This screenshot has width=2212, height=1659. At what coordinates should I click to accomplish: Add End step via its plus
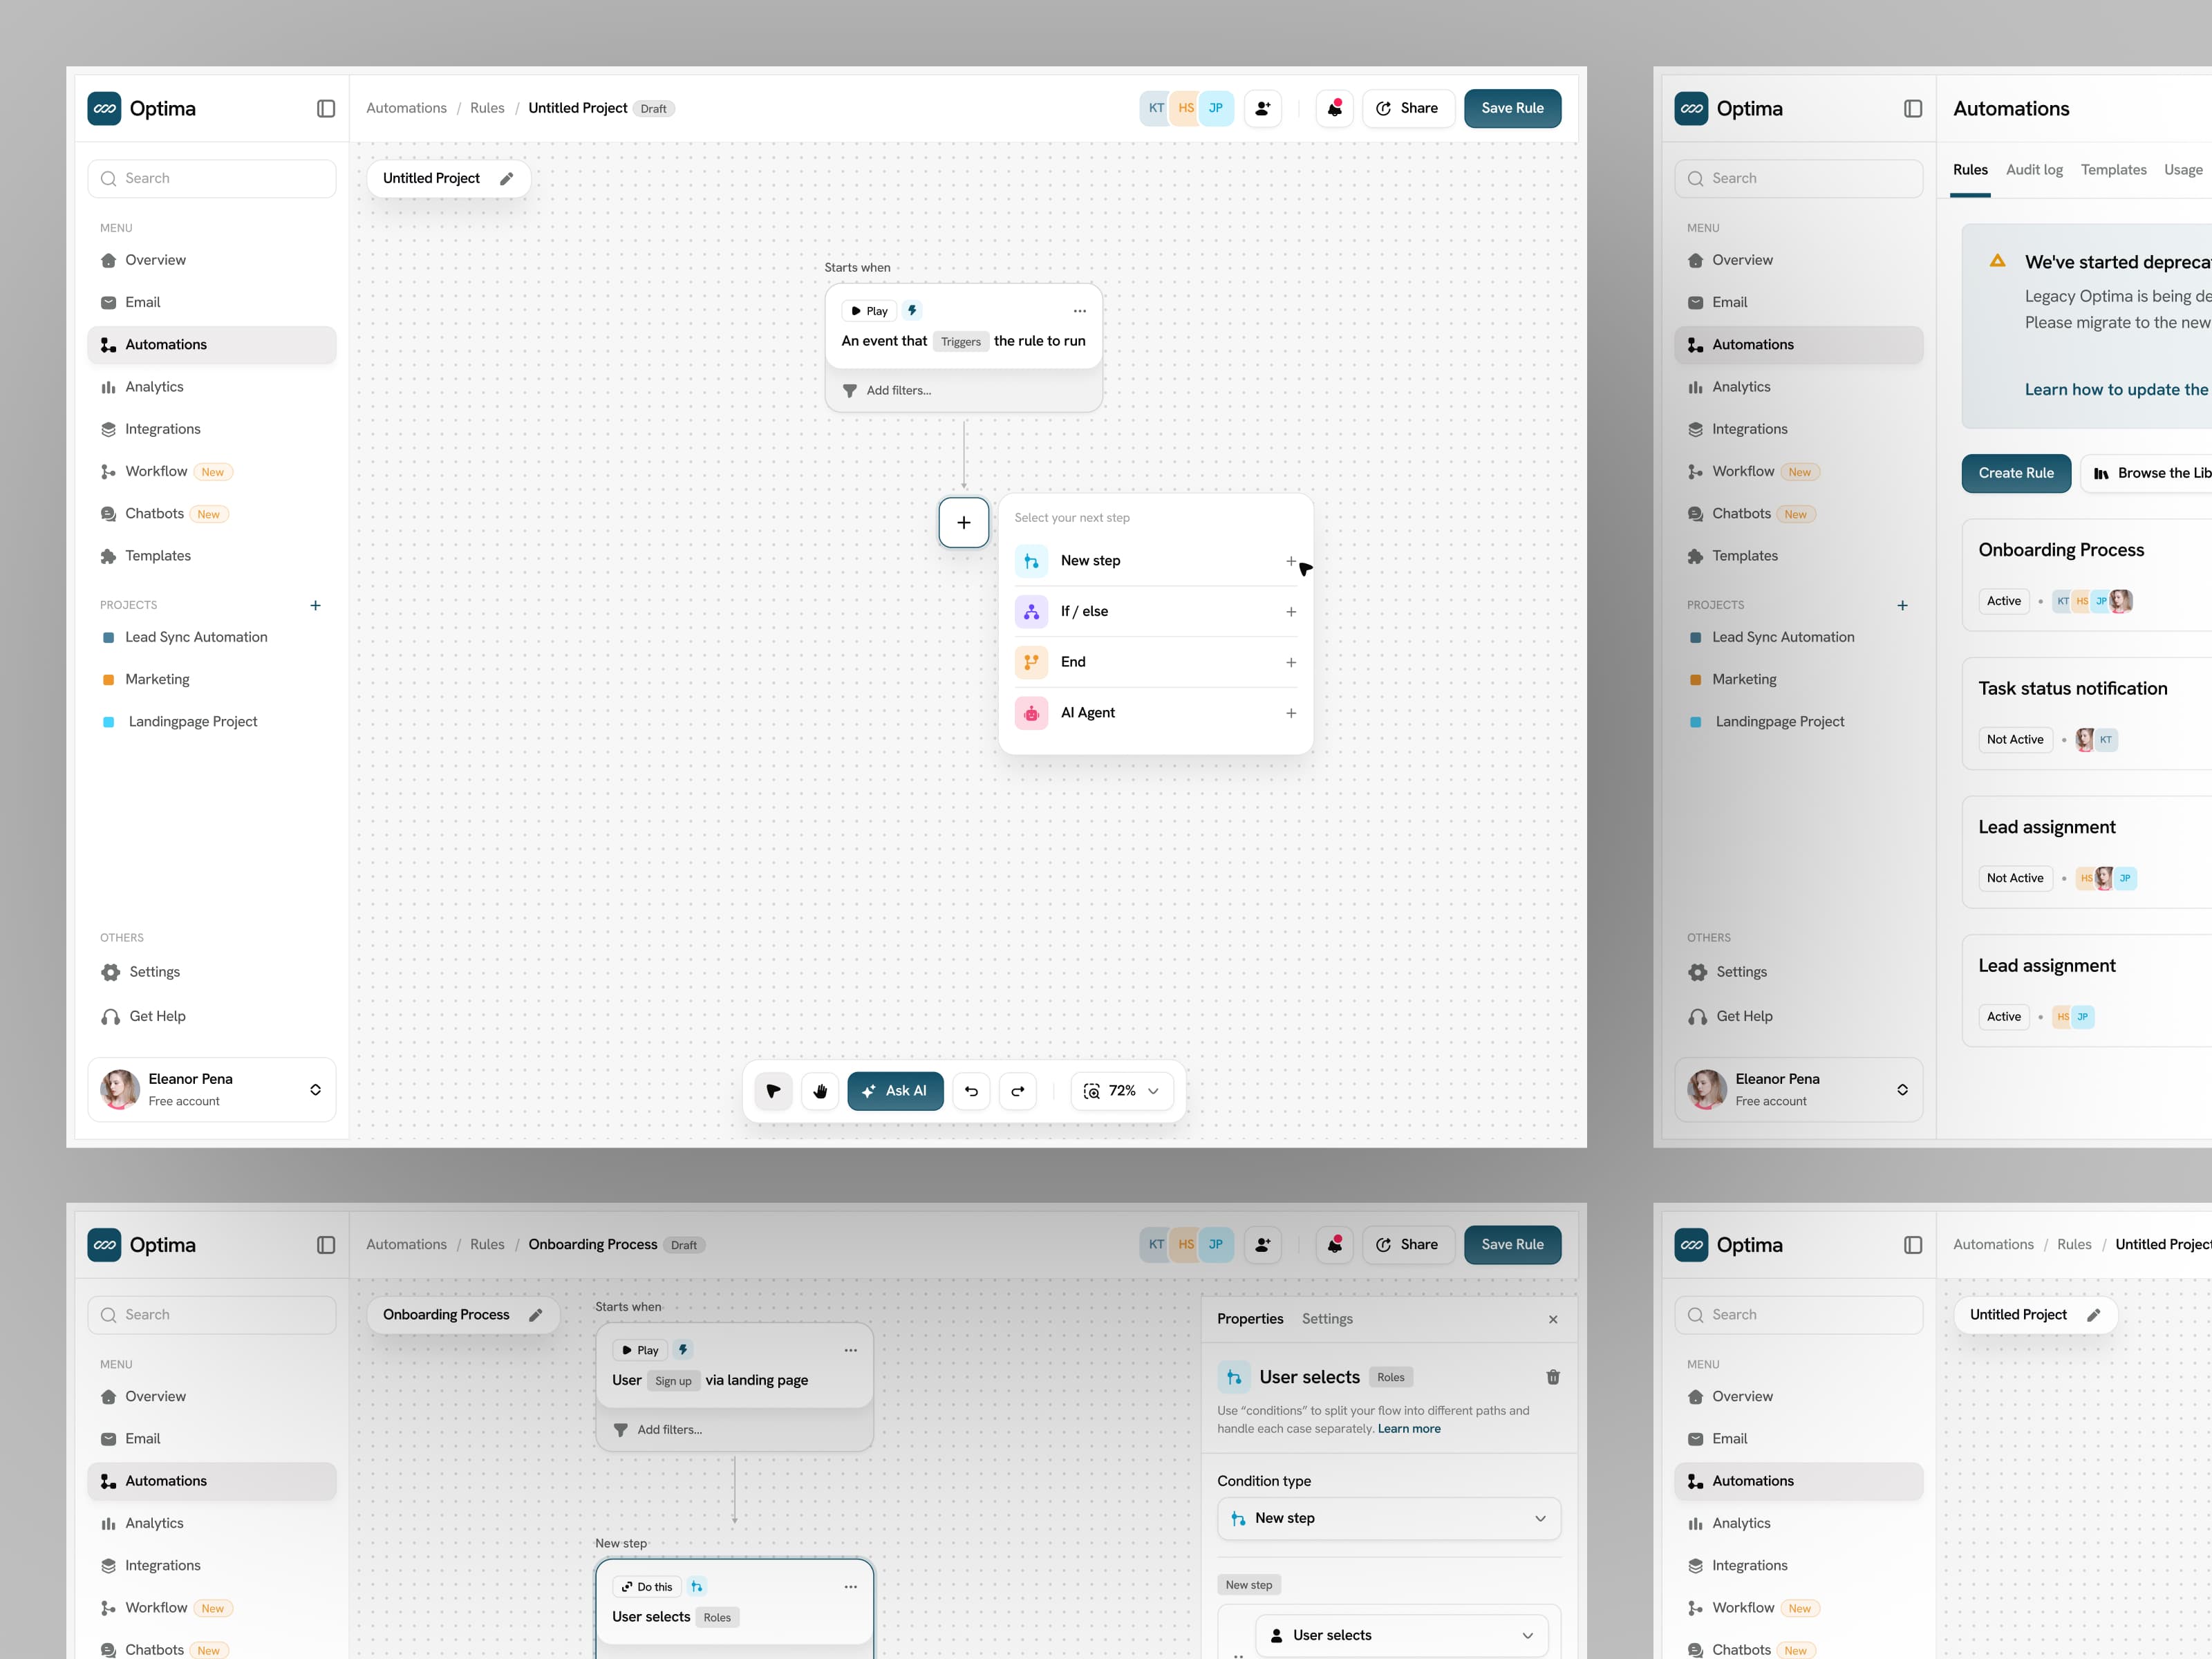pyautogui.click(x=1291, y=663)
